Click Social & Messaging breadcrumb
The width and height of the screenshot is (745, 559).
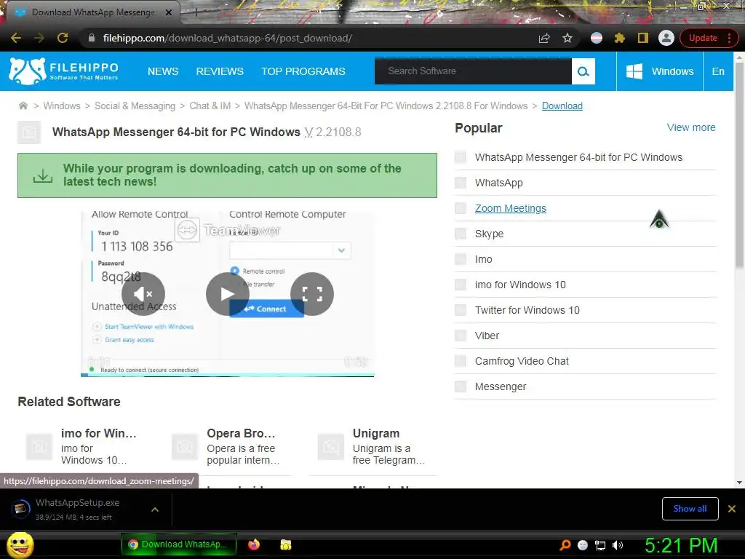pyautogui.click(x=135, y=106)
